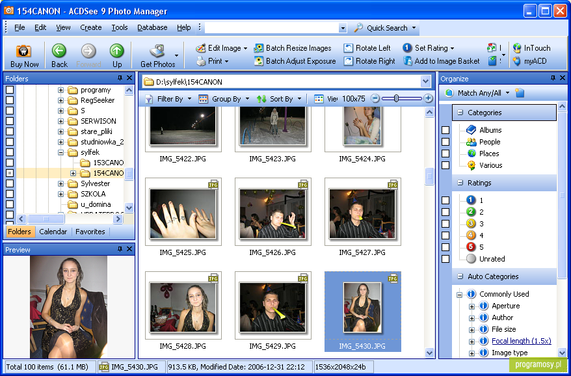Click the thumbnail pane vertical scrollbar
This screenshot has height=376, width=571.
(x=429, y=177)
